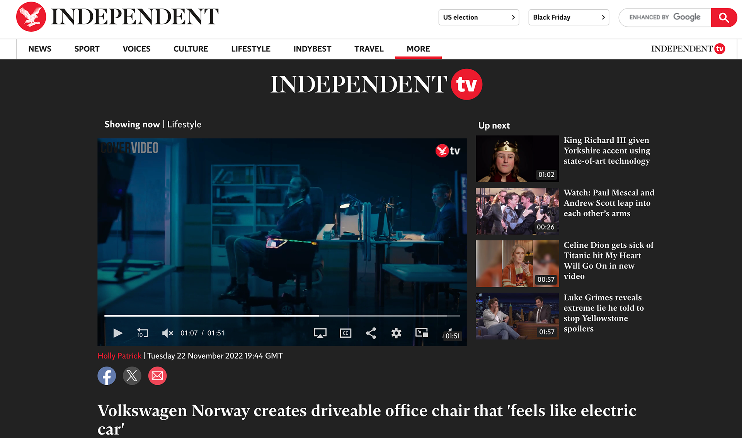Share the article on X

[132, 375]
